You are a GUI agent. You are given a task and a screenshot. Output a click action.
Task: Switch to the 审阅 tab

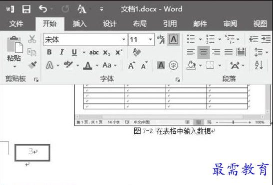(x=230, y=24)
